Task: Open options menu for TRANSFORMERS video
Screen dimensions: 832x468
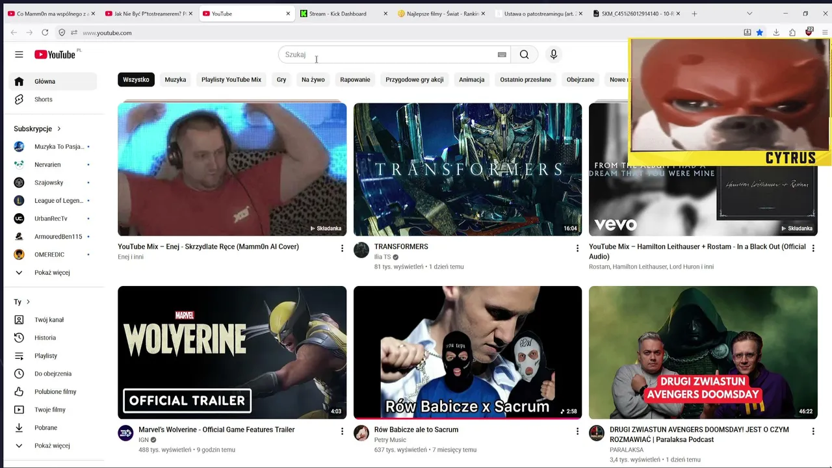Action: (x=577, y=248)
